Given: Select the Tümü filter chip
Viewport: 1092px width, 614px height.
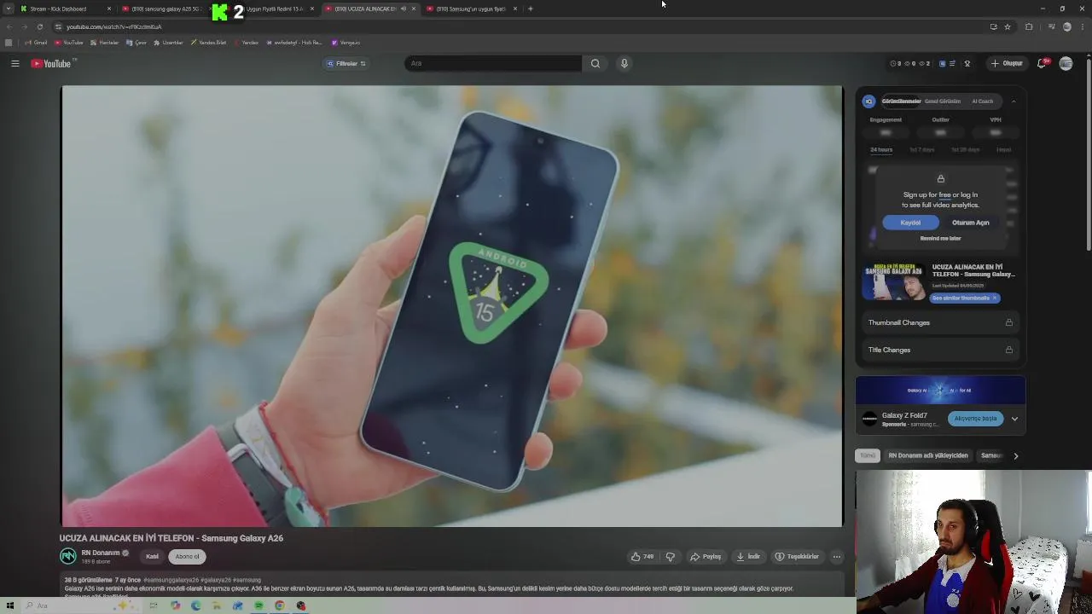Looking at the screenshot, I should click(868, 455).
